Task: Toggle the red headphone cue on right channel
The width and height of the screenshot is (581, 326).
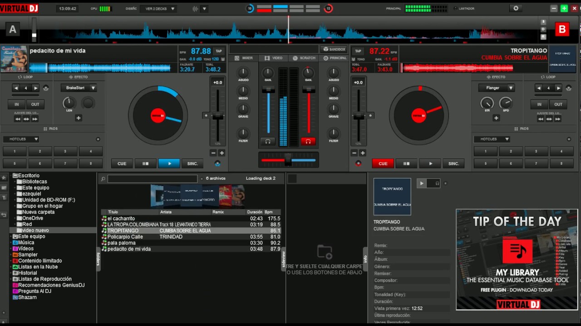Action: [x=308, y=142]
